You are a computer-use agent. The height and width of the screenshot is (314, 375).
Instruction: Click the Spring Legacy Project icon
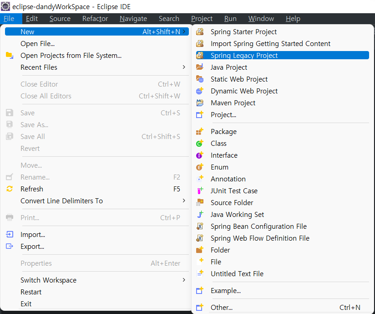[x=200, y=55]
